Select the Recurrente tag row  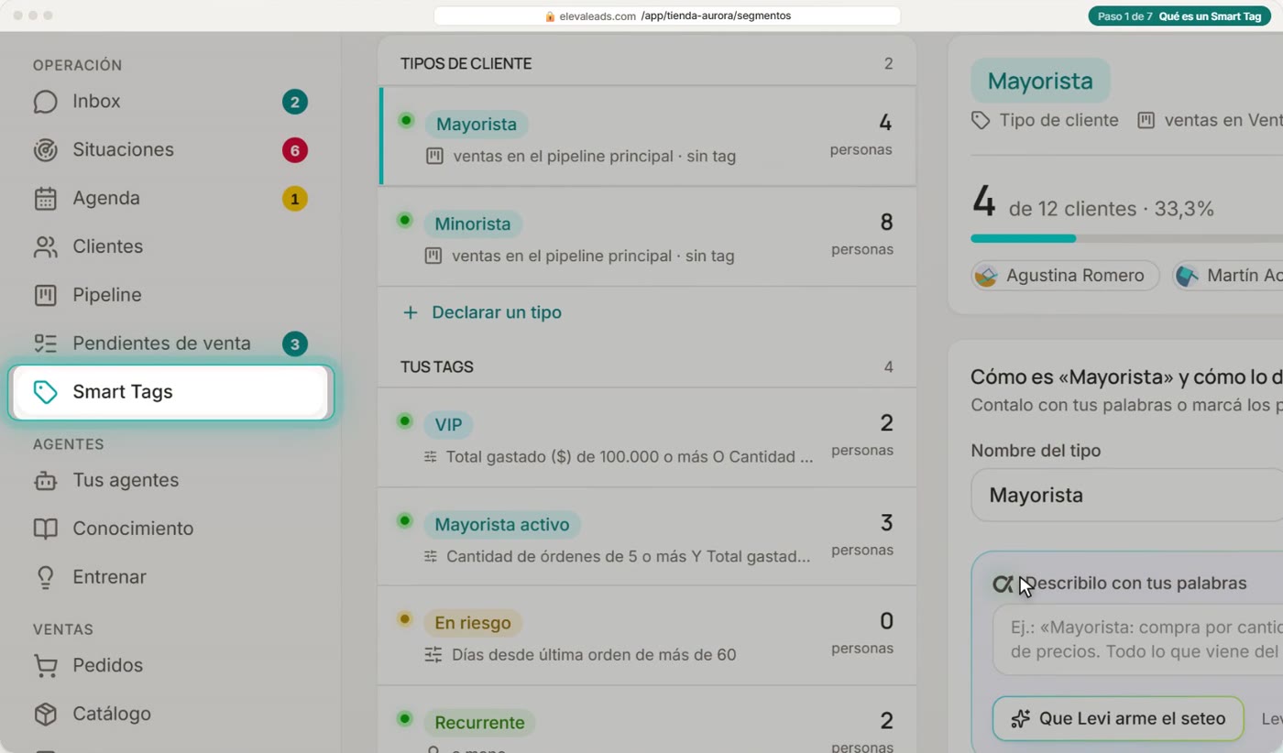tap(648, 720)
